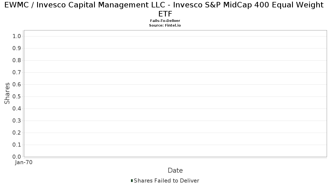Image resolution: width=330 pixels, height=185 pixels.
Task: Click the 0.9 y-axis tick label
Action: coord(17,48)
